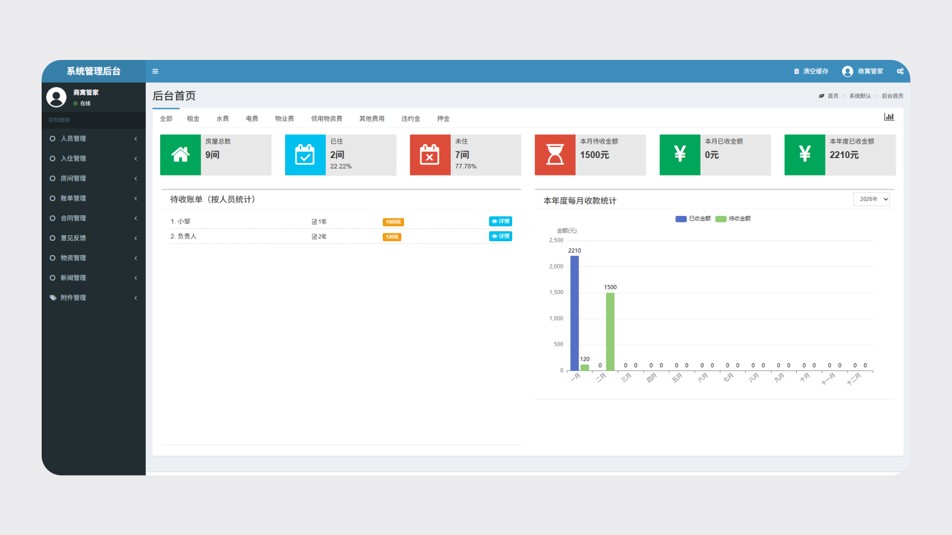Open the 2026年 year dropdown
This screenshot has width=952, height=535.
(871, 199)
